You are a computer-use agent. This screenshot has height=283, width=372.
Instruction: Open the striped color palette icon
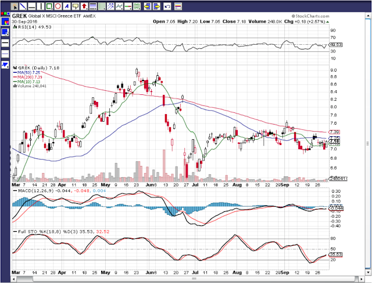click(x=178, y=6)
